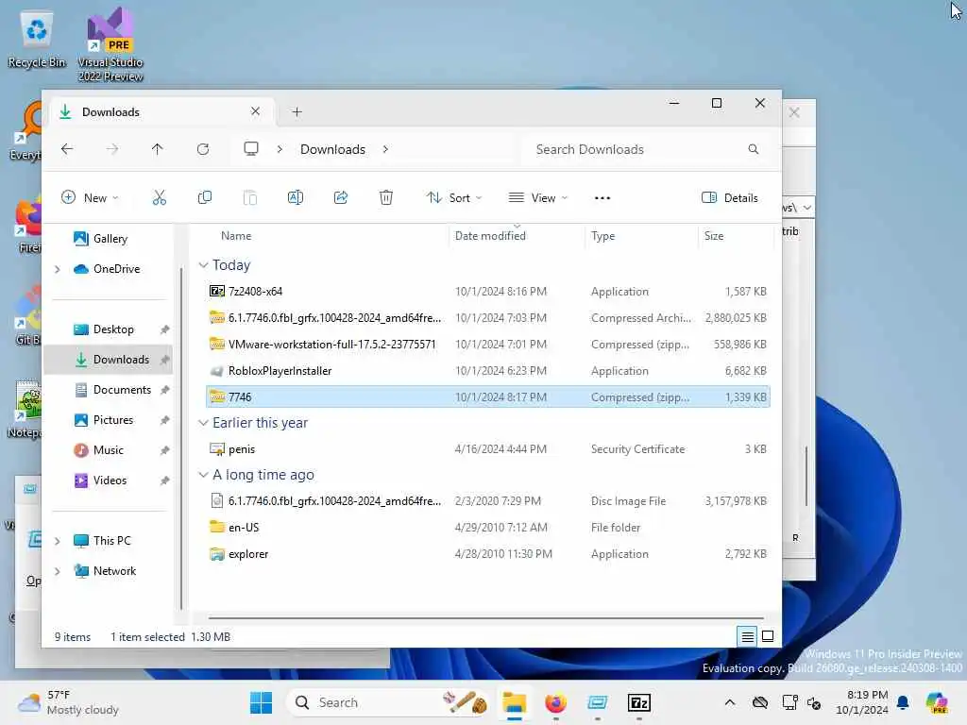
Task: Open clock and date flyout
Action: click(x=861, y=702)
